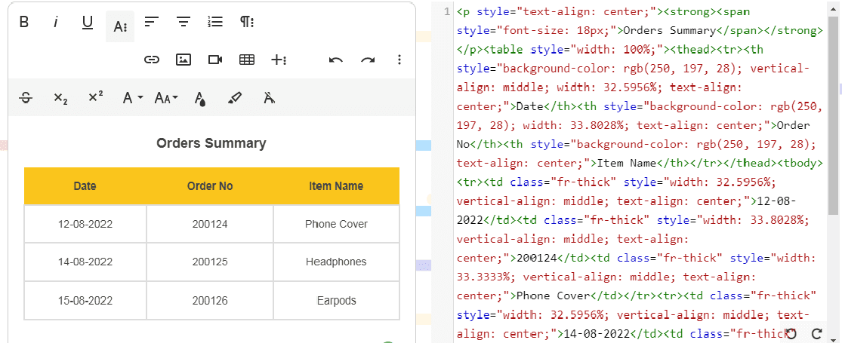This screenshot has height=343, width=842.
Task: Click the Item Name table header
Action: coord(336,186)
